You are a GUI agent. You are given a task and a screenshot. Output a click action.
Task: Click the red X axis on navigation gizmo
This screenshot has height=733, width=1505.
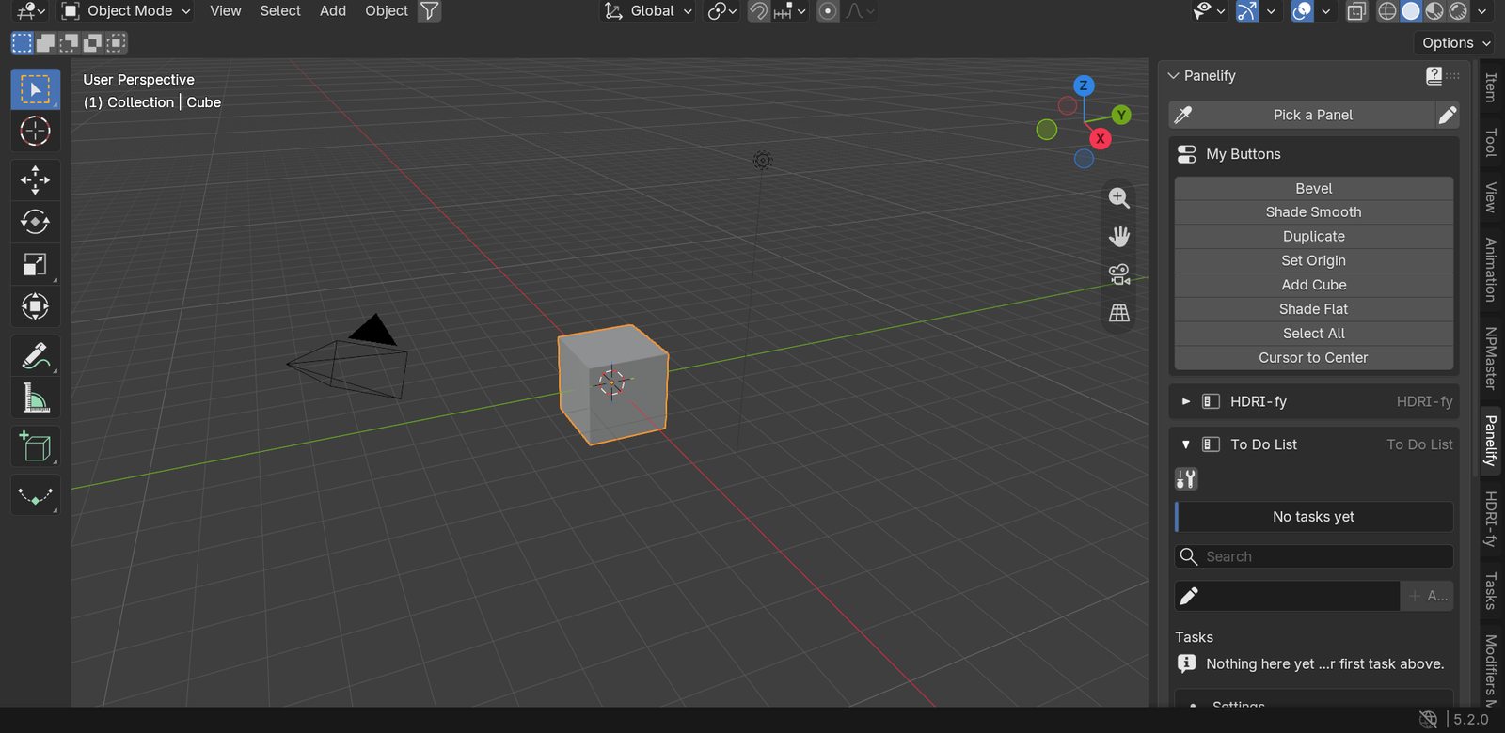click(1100, 138)
